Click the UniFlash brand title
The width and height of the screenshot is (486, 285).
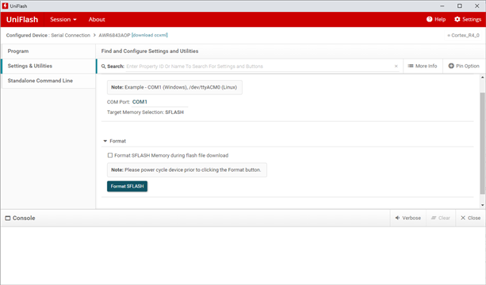point(22,20)
